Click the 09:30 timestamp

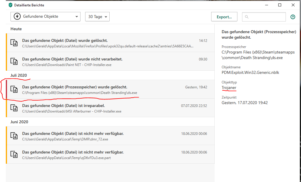203,59
